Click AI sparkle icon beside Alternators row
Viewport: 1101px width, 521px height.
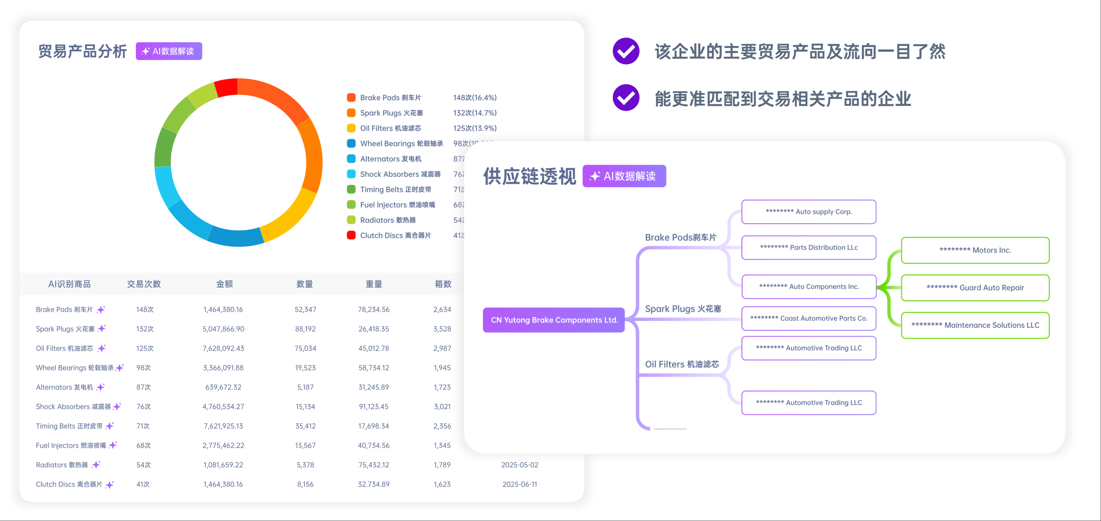101,387
